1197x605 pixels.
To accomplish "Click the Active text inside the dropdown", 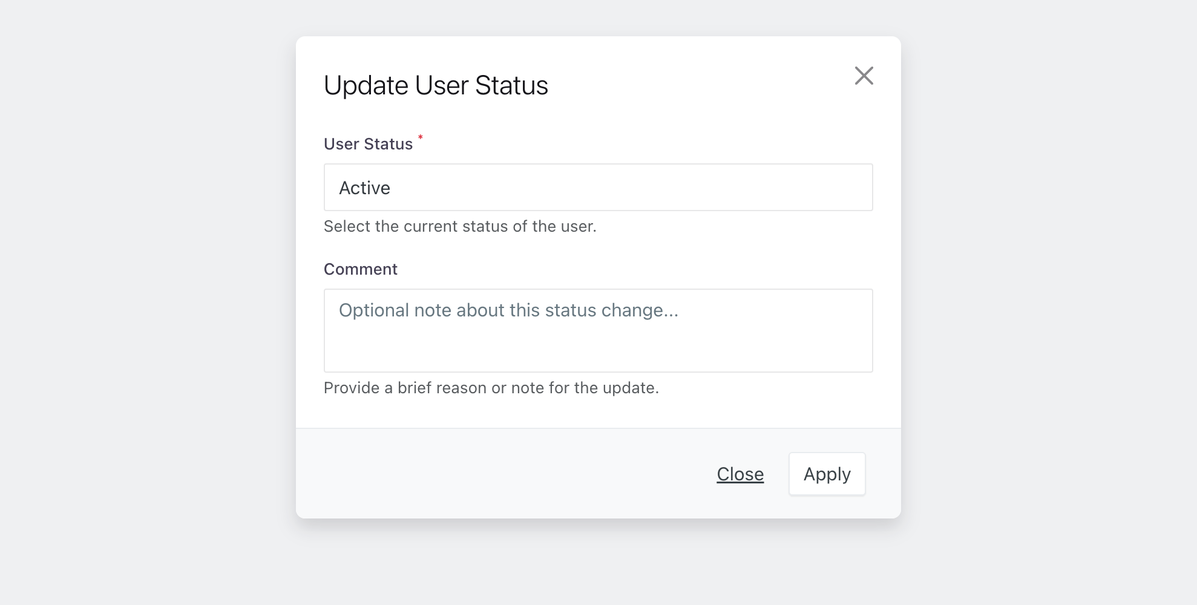I will (364, 187).
